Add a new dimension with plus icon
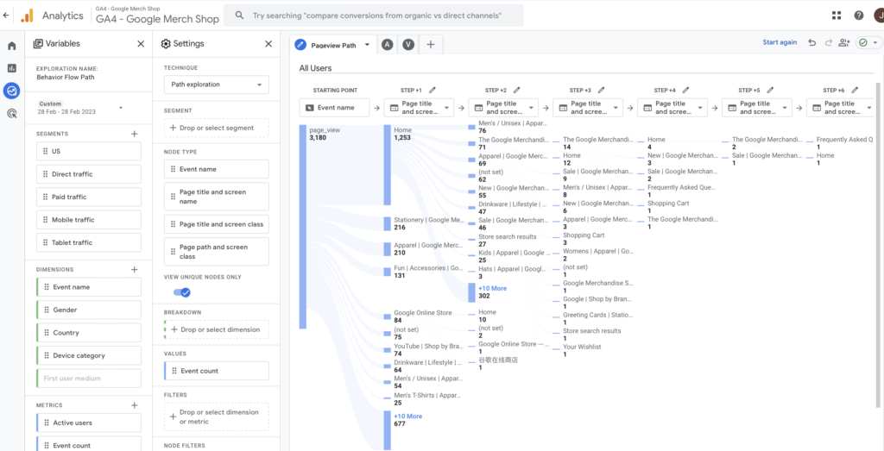 coord(134,270)
